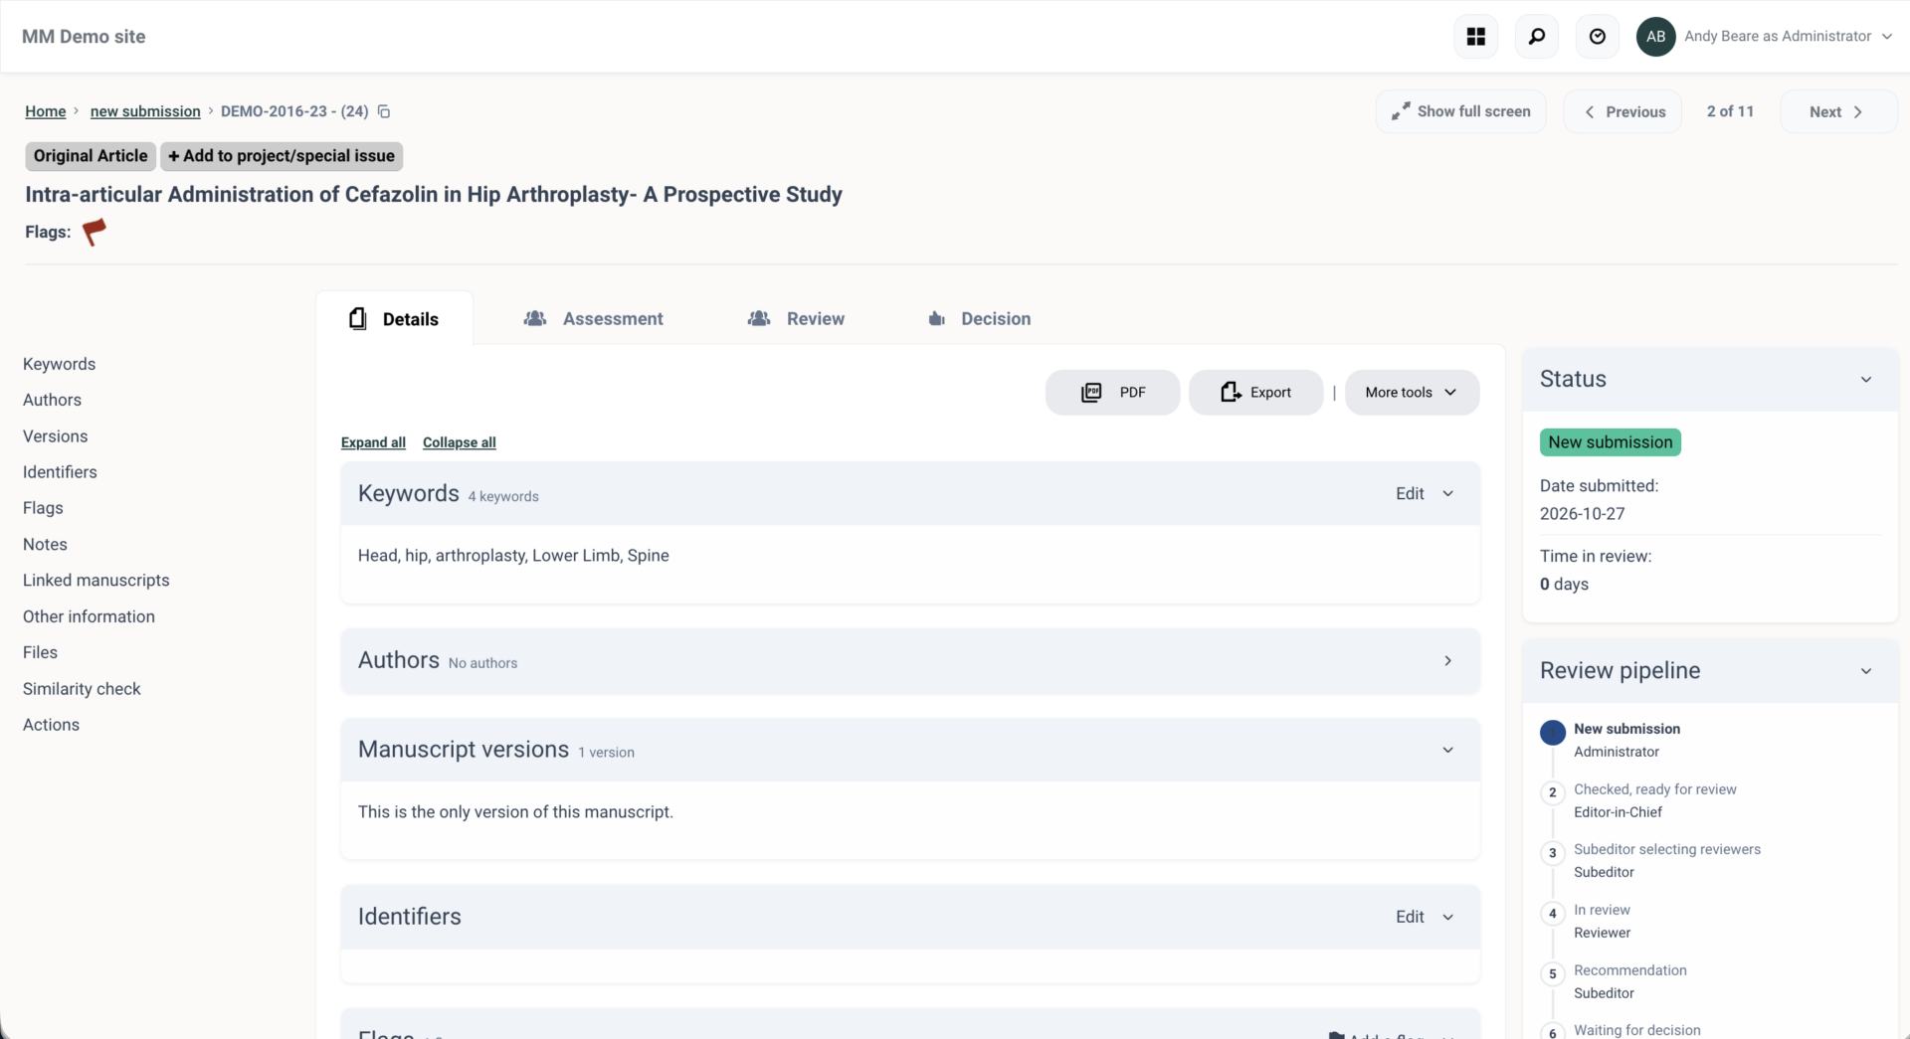The height and width of the screenshot is (1039, 1910).
Task: Go to Next manuscript
Action: (x=1837, y=111)
